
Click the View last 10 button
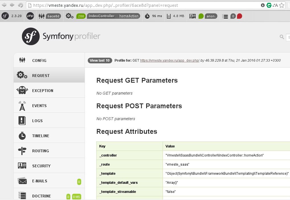coord(100,60)
